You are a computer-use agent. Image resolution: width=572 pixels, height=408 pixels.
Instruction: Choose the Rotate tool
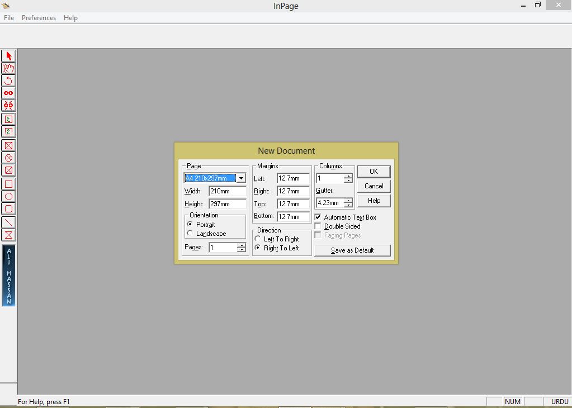[8, 80]
